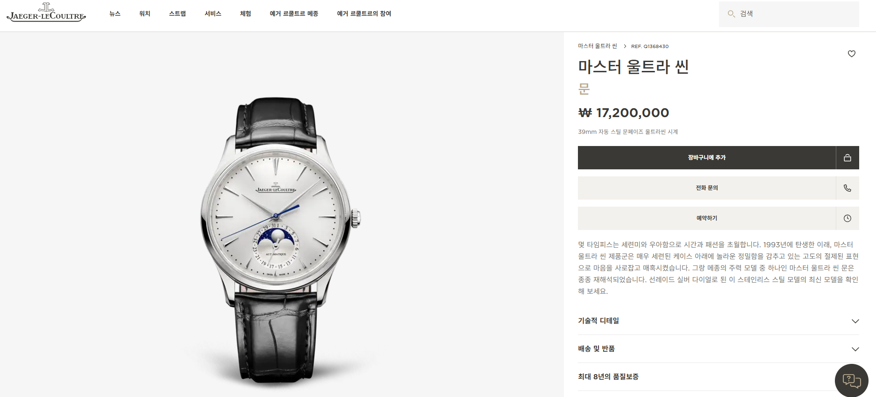The height and width of the screenshot is (397, 876).
Task: Expand the 배송 및 반품 section
Action: pyautogui.click(x=718, y=349)
